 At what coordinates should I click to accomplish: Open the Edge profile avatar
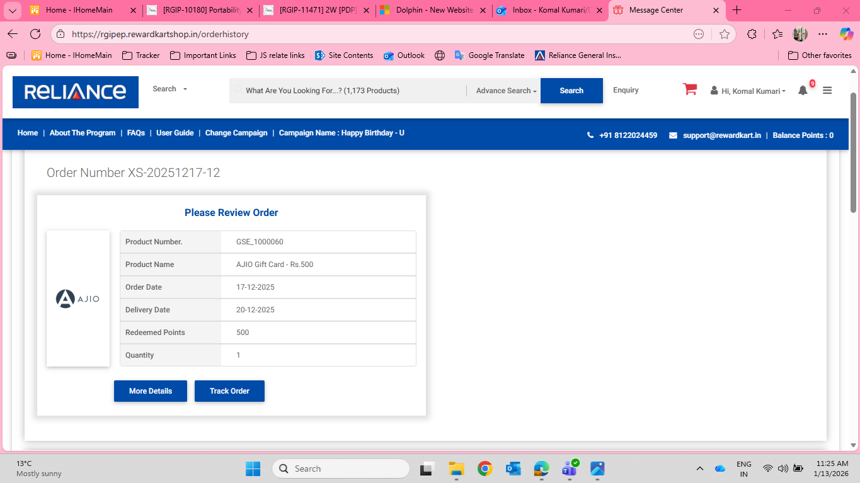(x=800, y=34)
